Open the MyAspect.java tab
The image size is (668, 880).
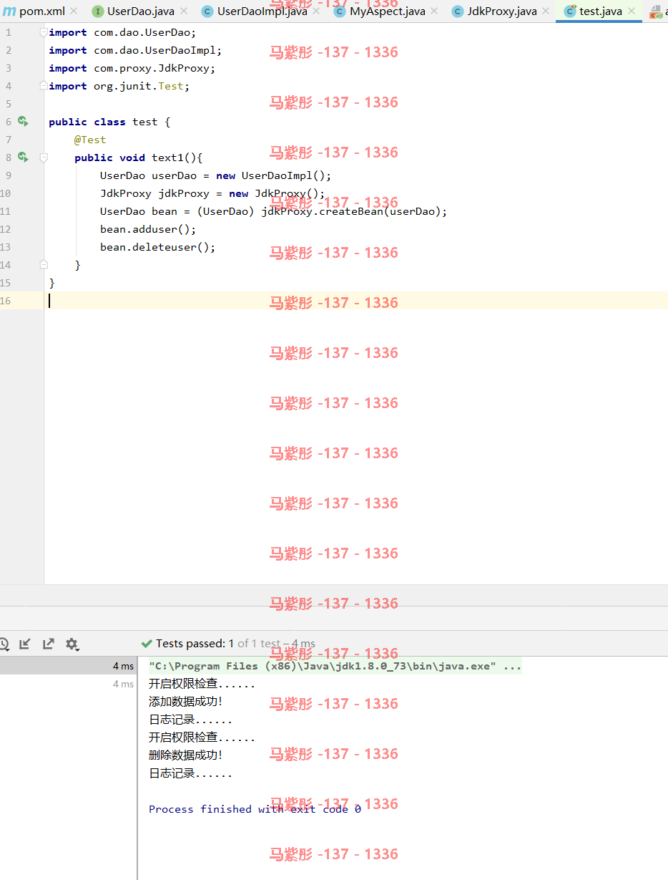click(388, 11)
